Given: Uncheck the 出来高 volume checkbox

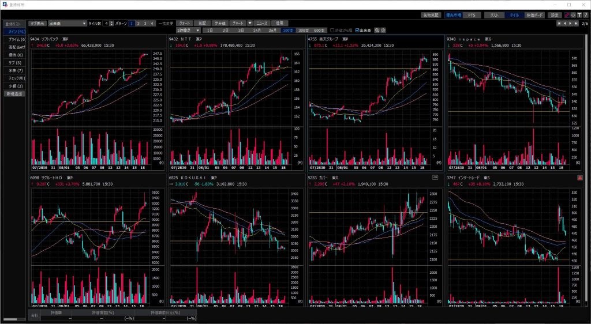Looking at the screenshot, I should 357,30.
